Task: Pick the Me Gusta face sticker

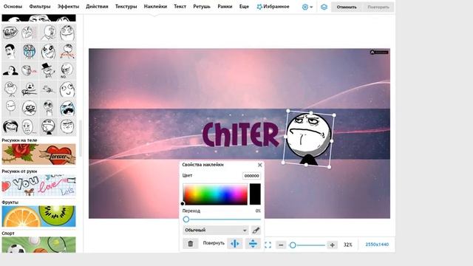Action: (x=30, y=108)
